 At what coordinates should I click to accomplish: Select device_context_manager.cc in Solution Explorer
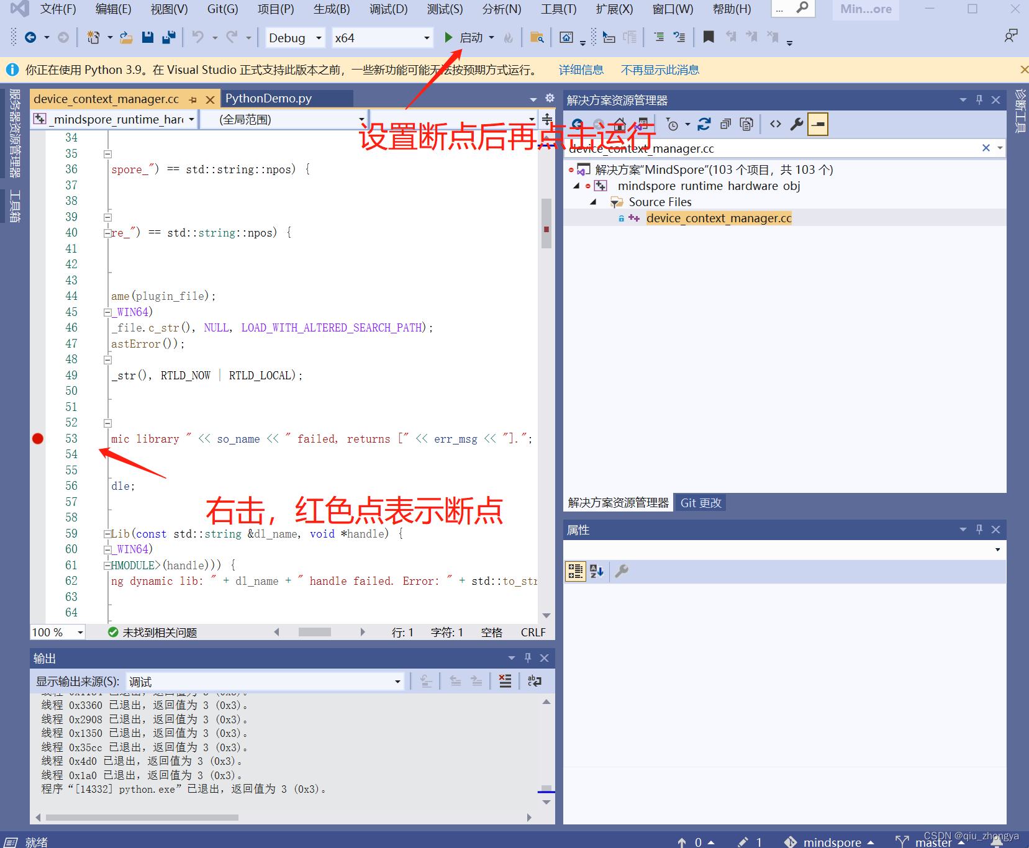coord(718,218)
